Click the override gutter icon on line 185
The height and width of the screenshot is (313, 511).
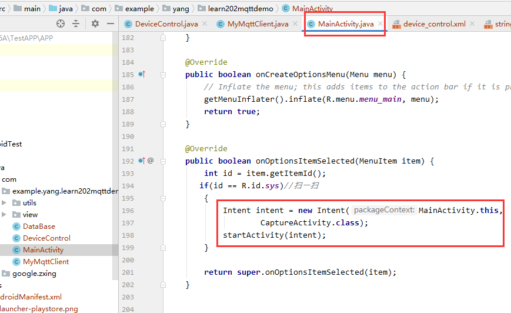[x=142, y=74]
